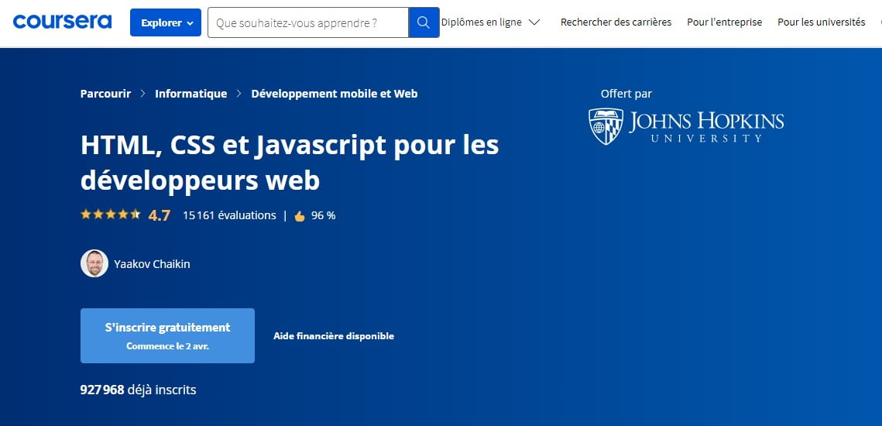Go to Informatique breadcrumb
The width and height of the screenshot is (882, 426).
[x=191, y=94]
